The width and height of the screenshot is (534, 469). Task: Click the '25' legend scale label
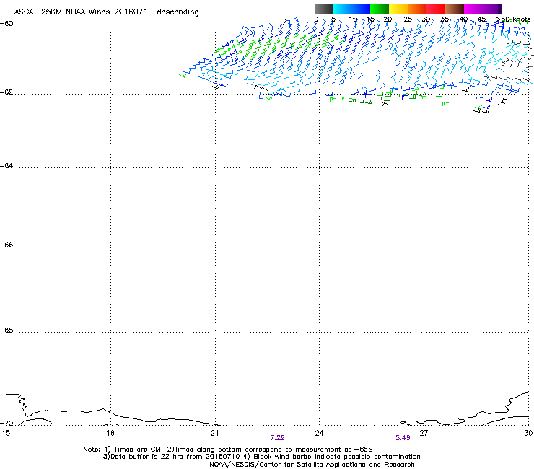point(408,19)
